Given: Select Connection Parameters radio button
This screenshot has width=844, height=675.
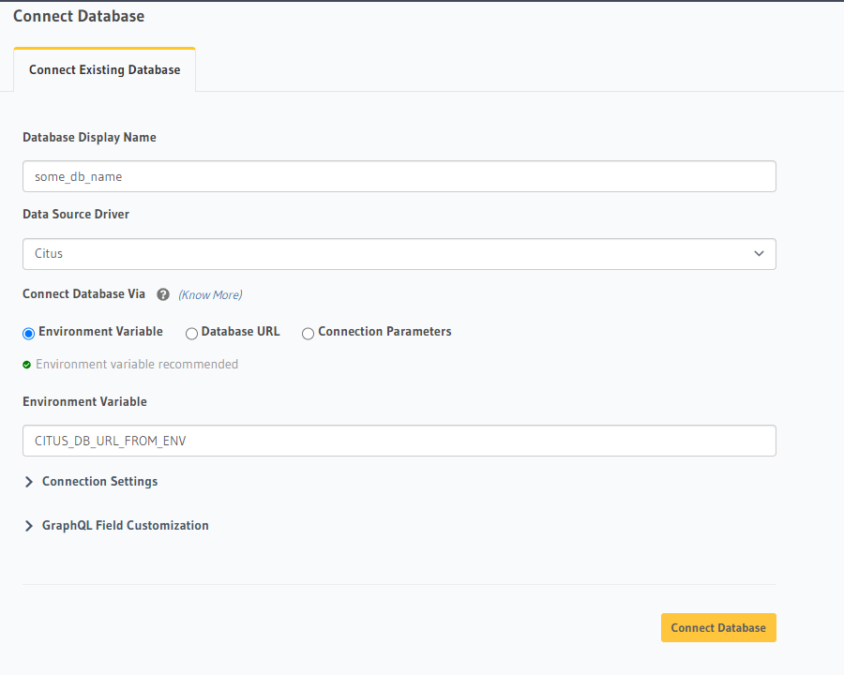Looking at the screenshot, I should (x=308, y=333).
